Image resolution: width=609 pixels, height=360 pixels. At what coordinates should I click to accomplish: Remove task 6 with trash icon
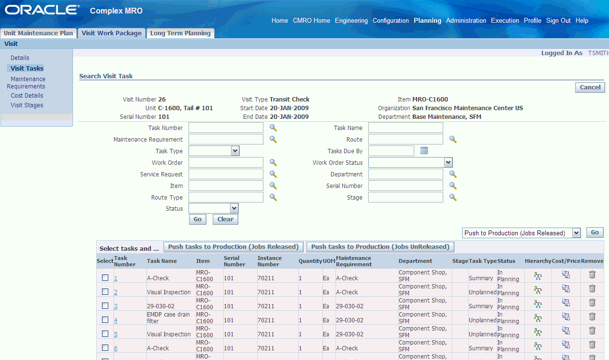pyautogui.click(x=592, y=345)
